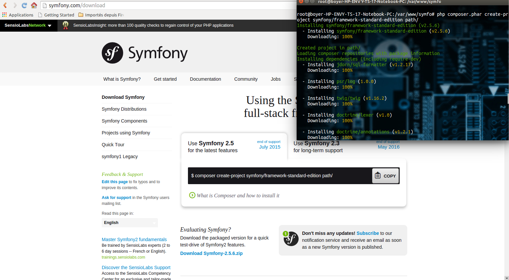Open the Applications bookmarks grid icon

point(4,15)
